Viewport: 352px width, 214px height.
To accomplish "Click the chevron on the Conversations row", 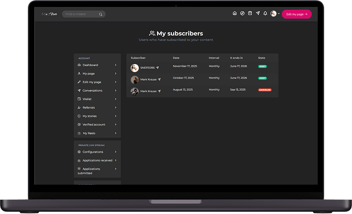I will pyautogui.click(x=116, y=91).
